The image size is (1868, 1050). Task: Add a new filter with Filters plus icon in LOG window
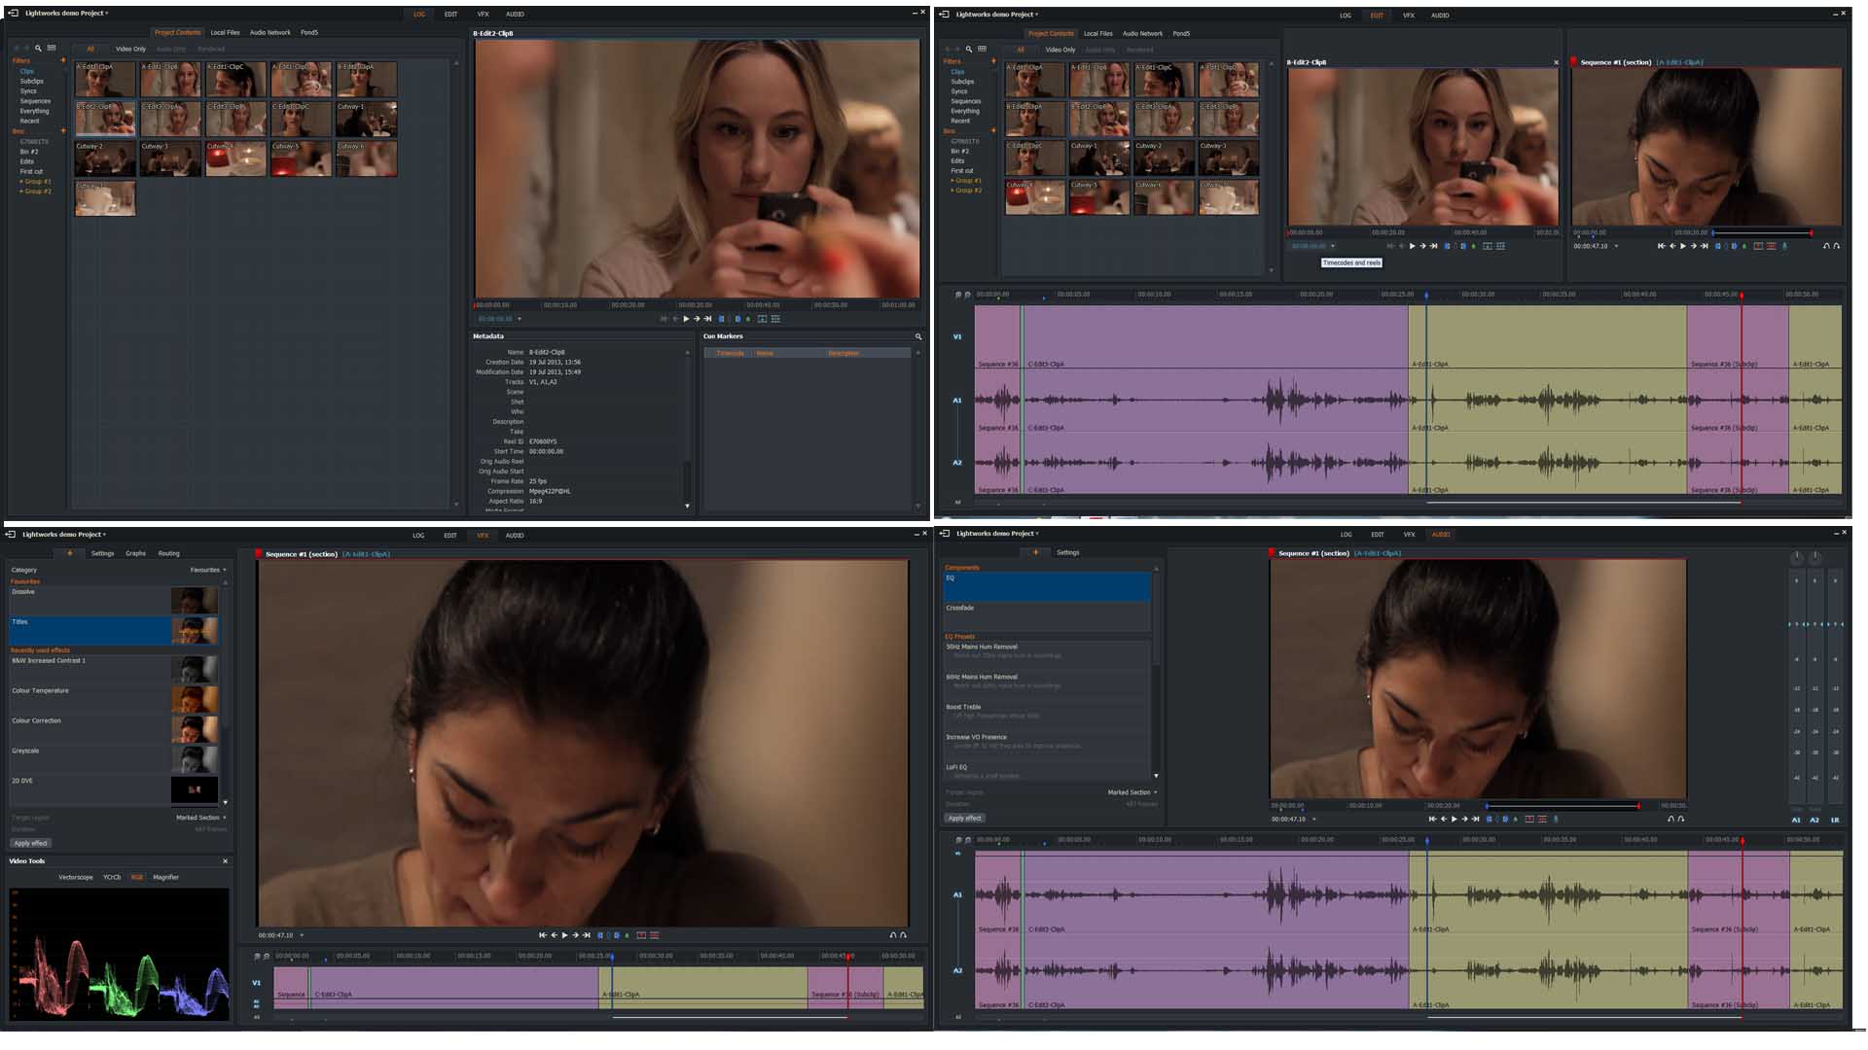tap(63, 60)
